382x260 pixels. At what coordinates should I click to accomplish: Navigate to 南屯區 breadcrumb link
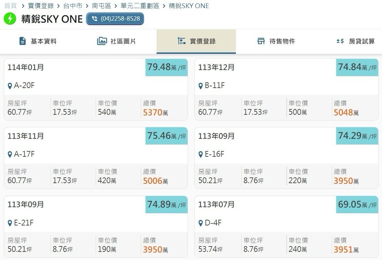tap(101, 6)
